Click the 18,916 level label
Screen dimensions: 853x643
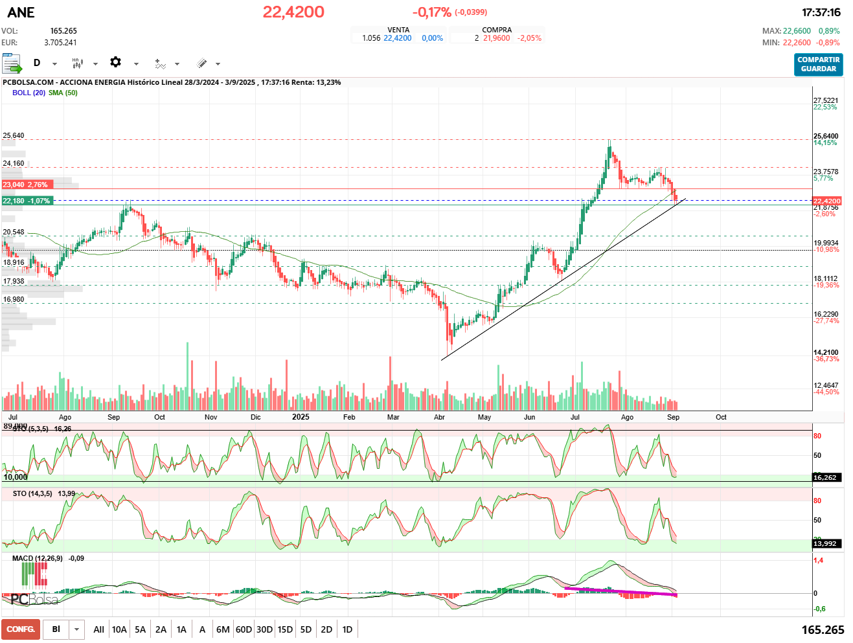click(x=14, y=262)
